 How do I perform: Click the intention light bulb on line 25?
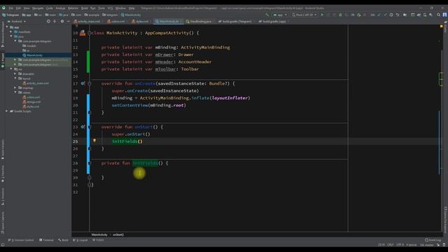point(94,141)
